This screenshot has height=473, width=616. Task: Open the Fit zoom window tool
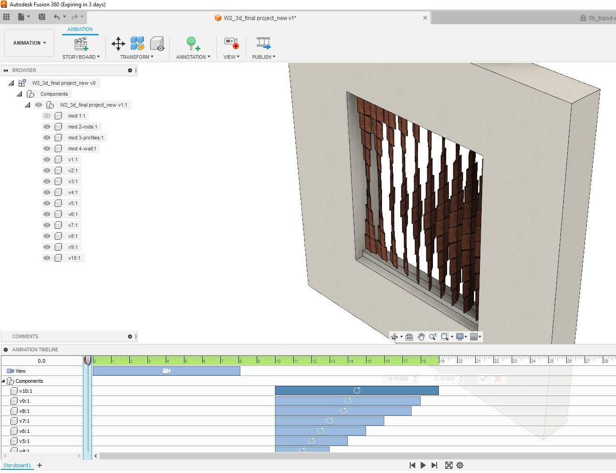[445, 337]
